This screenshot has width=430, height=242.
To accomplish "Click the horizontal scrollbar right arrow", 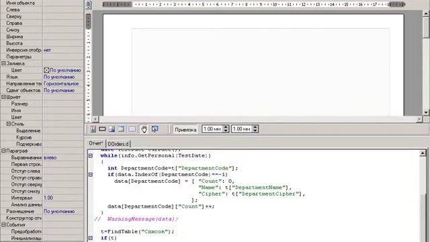I will pyautogui.click(x=419, y=119).
